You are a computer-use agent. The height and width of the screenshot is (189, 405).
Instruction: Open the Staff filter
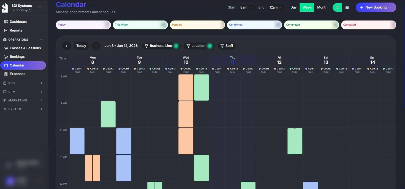(227, 46)
